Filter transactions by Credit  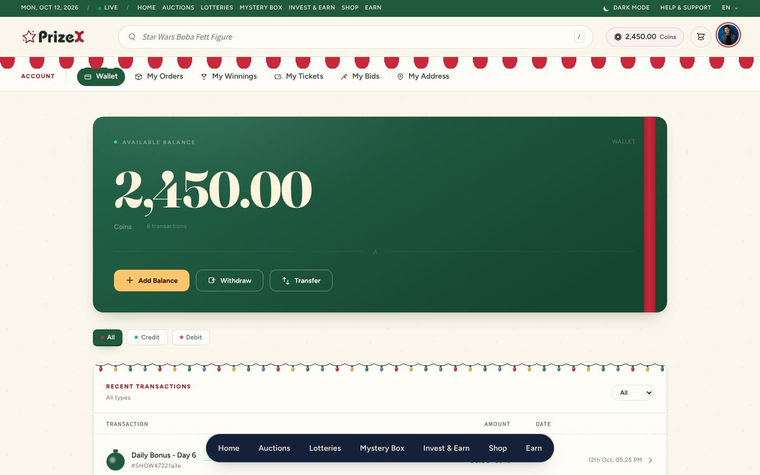click(x=147, y=337)
